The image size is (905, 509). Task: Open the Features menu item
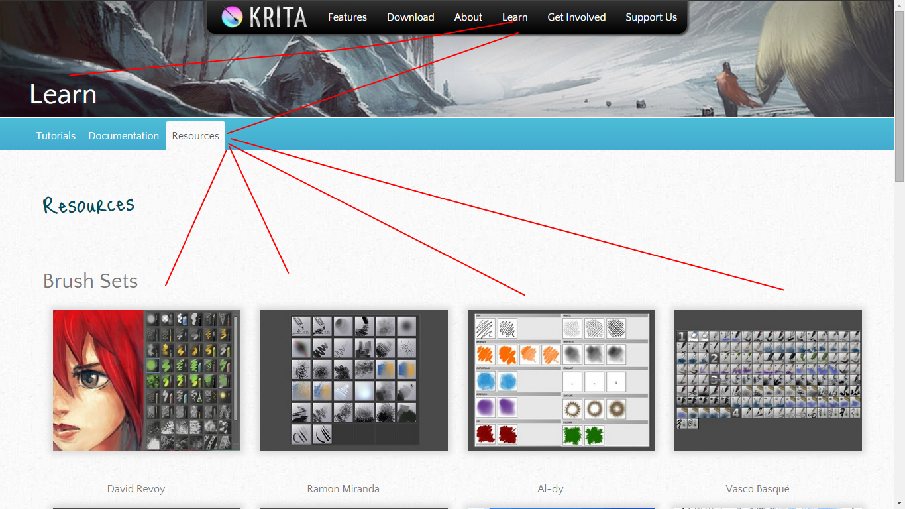tap(347, 17)
